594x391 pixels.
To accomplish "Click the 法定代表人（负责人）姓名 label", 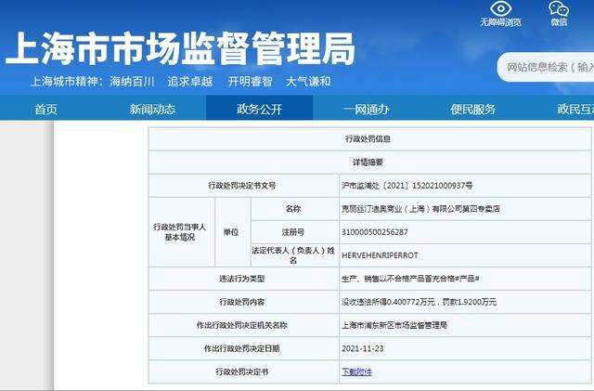I will tap(294, 255).
